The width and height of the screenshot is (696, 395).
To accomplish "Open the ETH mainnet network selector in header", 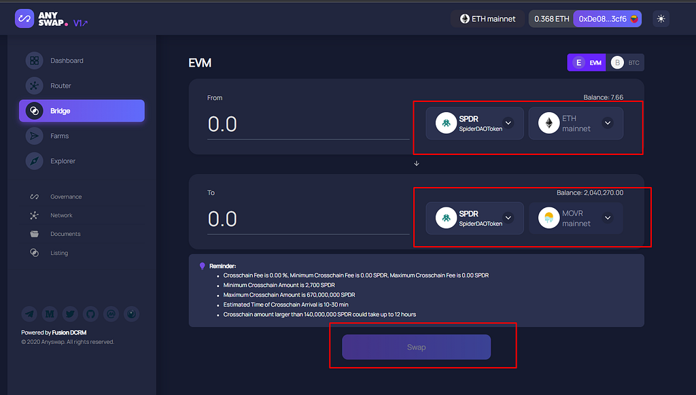I will tap(487, 18).
